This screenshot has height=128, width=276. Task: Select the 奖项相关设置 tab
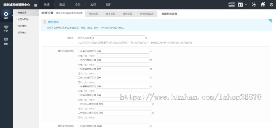(169, 14)
